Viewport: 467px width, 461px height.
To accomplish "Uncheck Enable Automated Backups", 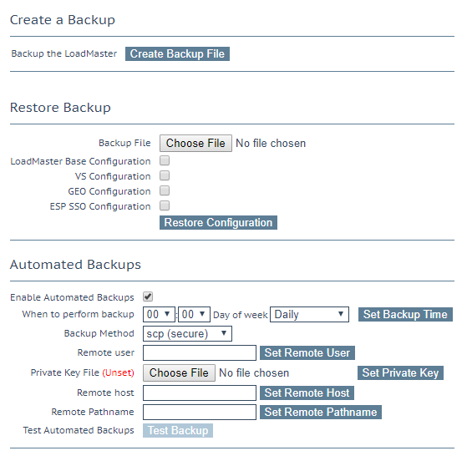I will pyautogui.click(x=148, y=296).
